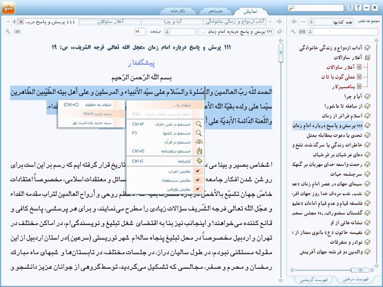Click book icon of والدین دو فرشته جهان آفرینش
The width and height of the screenshot is (383, 287).
click(367, 252)
